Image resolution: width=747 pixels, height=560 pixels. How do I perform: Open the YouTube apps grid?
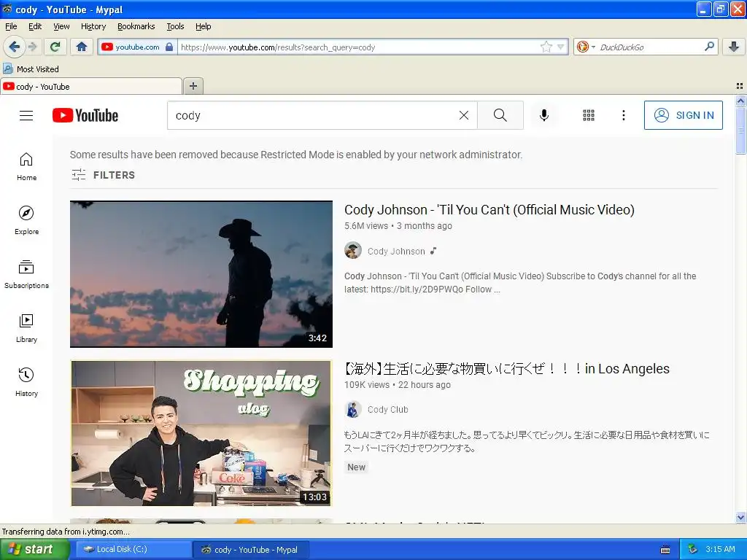(589, 115)
